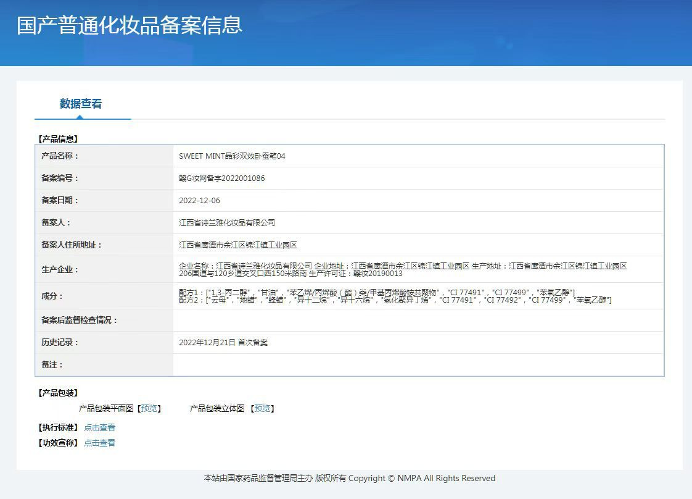The height and width of the screenshot is (499, 692).
Task: Click the 备案编号 value 赣G妆网备字2022001086
Action: 222,178
